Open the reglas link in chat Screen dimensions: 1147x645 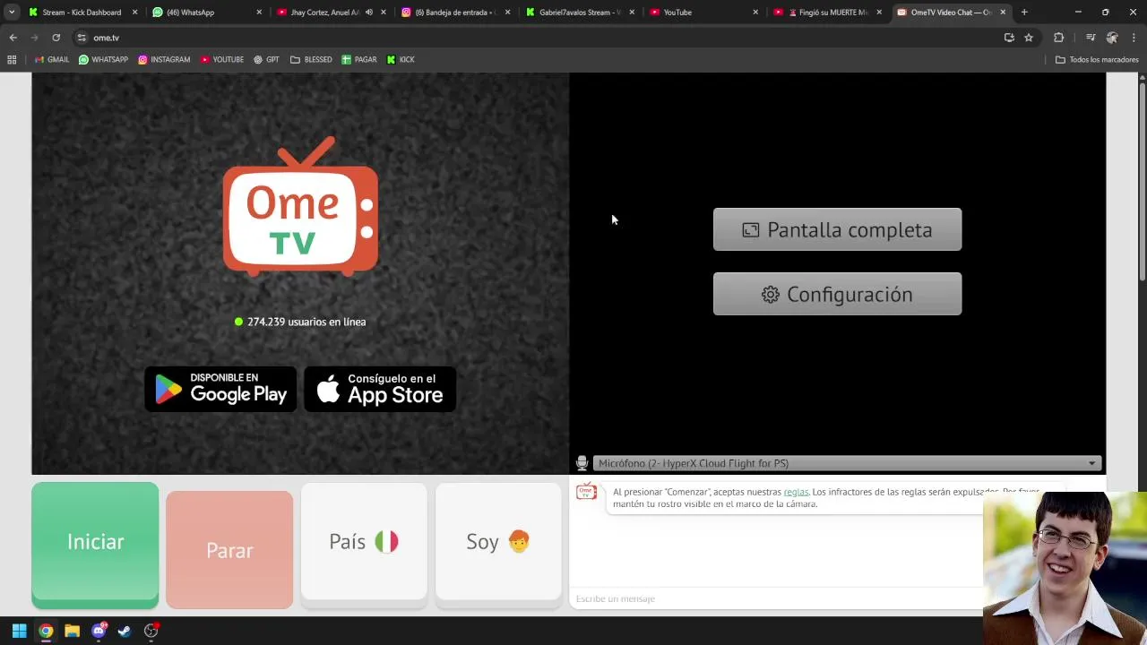click(x=796, y=492)
